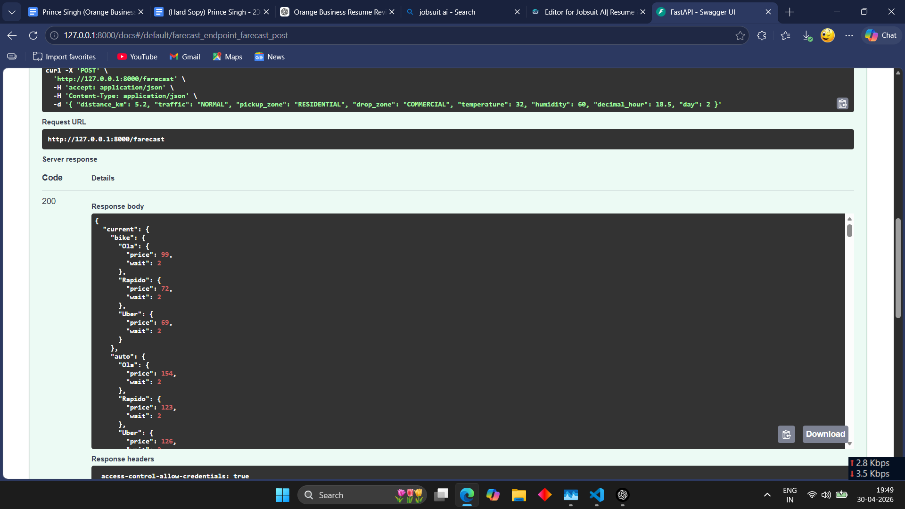905x509 pixels.
Task: Show hidden system tray icons
Action: (767, 495)
